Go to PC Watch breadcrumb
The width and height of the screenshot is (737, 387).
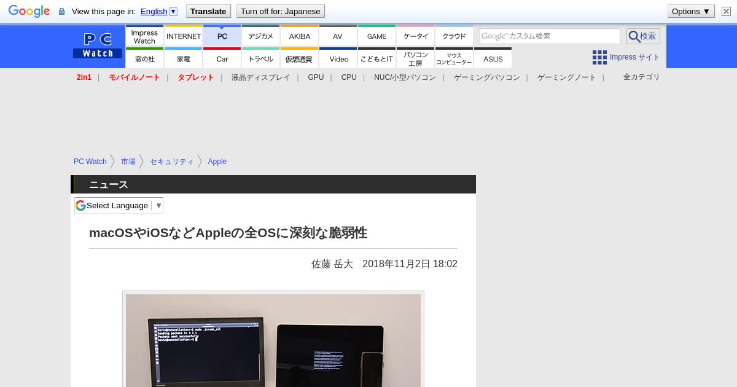pyautogui.click(x=90, y=162)
